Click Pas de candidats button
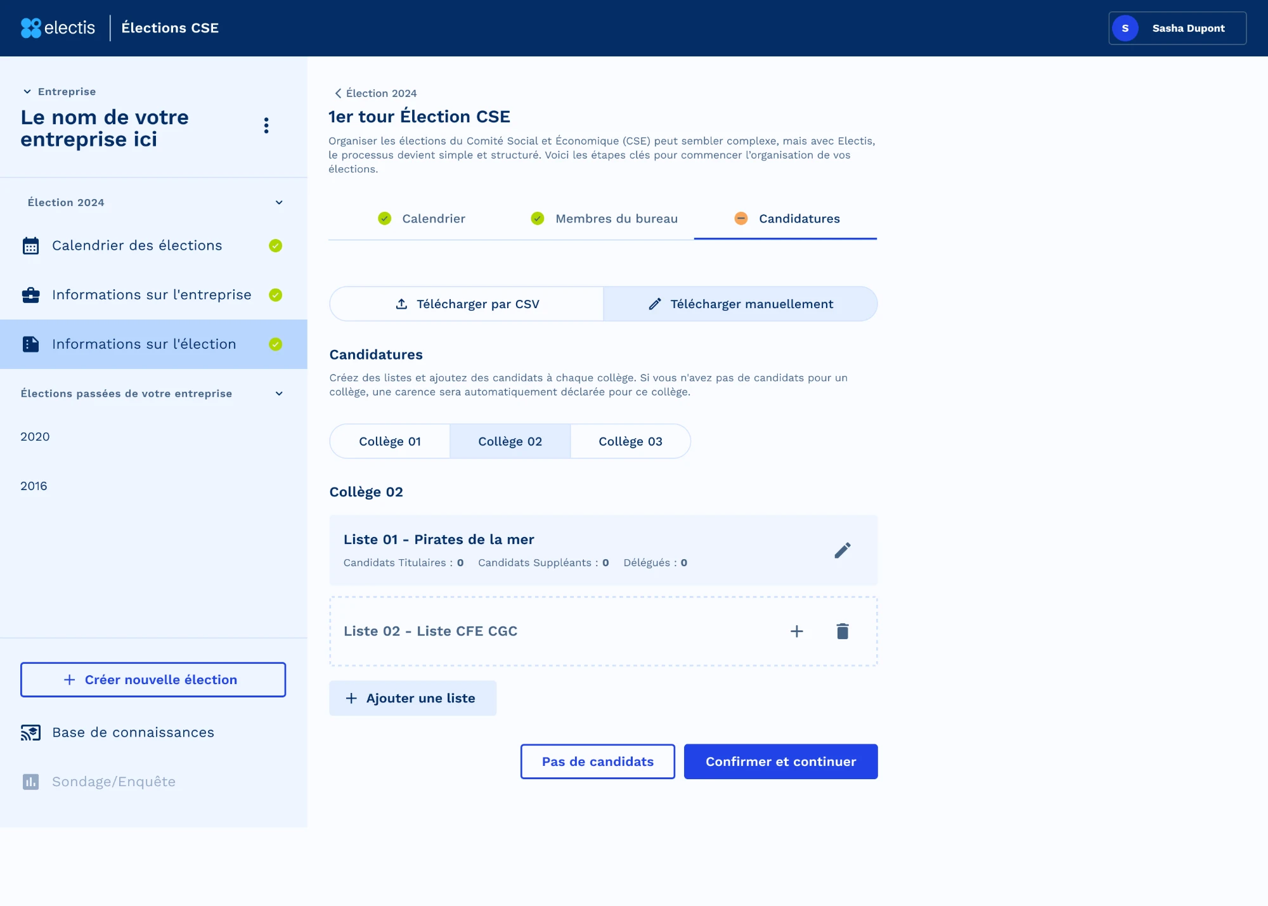1268x906 pixels. (x=598, y=761)
